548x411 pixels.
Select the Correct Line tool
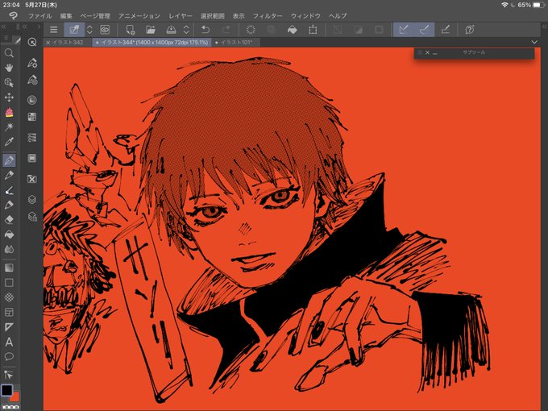click(x=9, y=375)
